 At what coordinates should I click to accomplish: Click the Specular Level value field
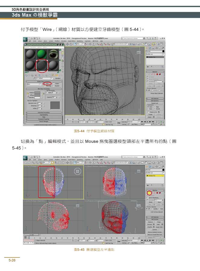click(39, 103)
